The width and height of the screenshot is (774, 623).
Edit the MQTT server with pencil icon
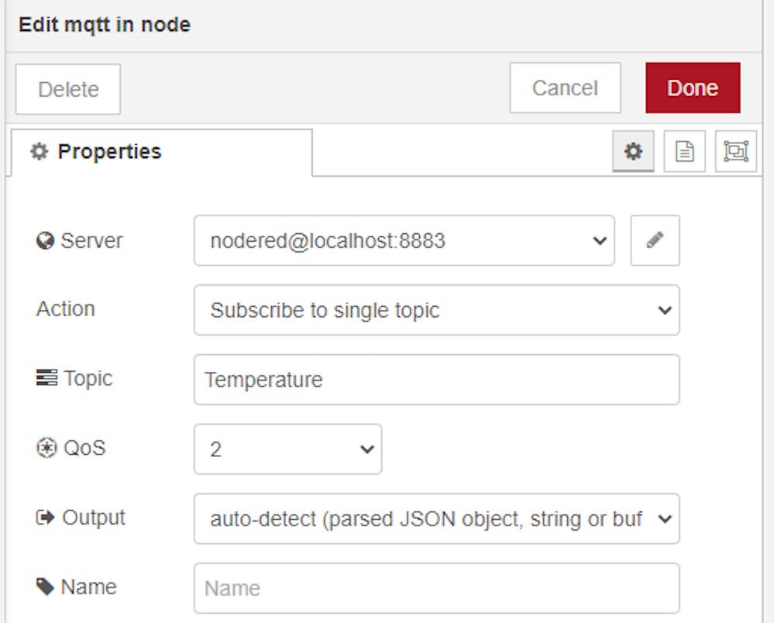(x=655, y=240)
